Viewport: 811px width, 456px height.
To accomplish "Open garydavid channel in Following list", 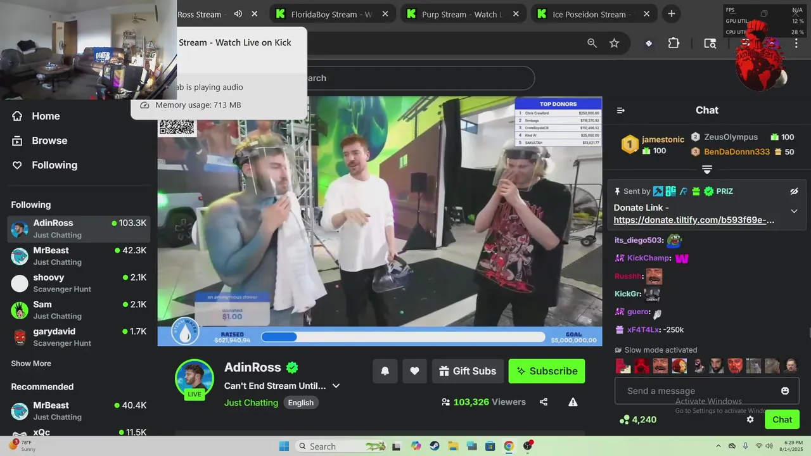I will pyautogui.click(x=79, y=337).
